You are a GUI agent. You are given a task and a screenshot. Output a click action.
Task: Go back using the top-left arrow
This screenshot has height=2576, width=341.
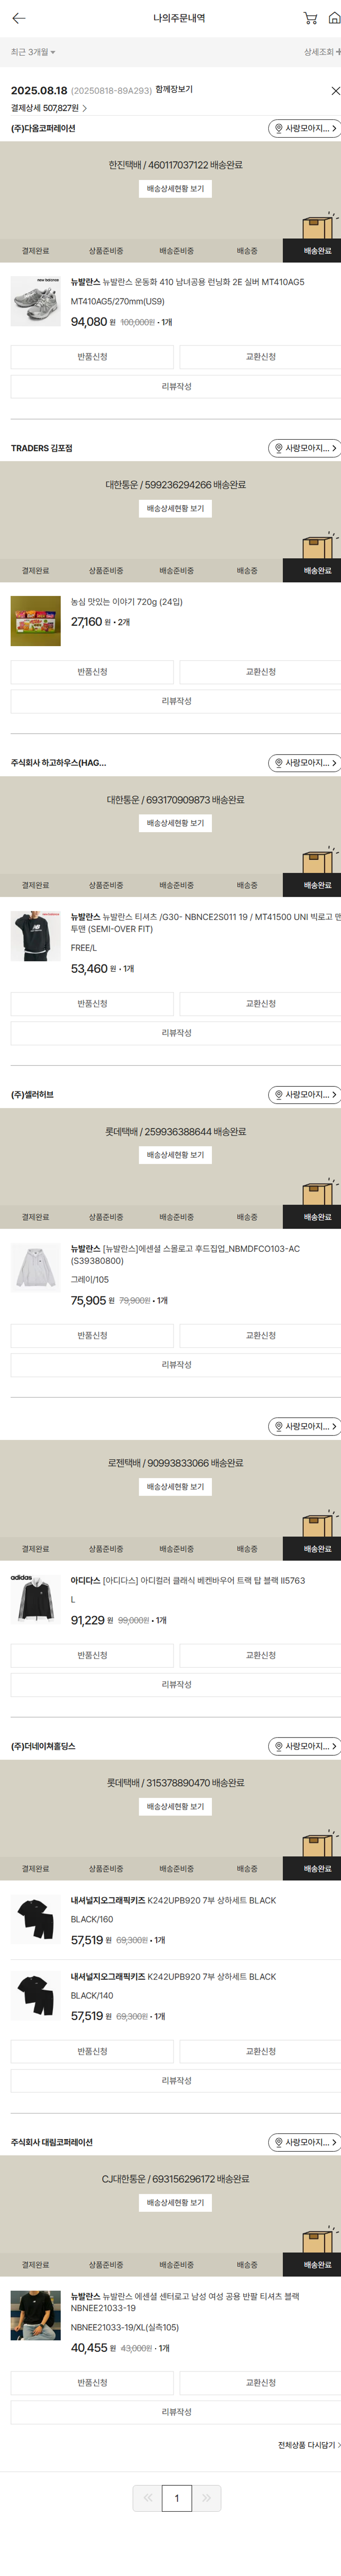(x=18, y=18)
